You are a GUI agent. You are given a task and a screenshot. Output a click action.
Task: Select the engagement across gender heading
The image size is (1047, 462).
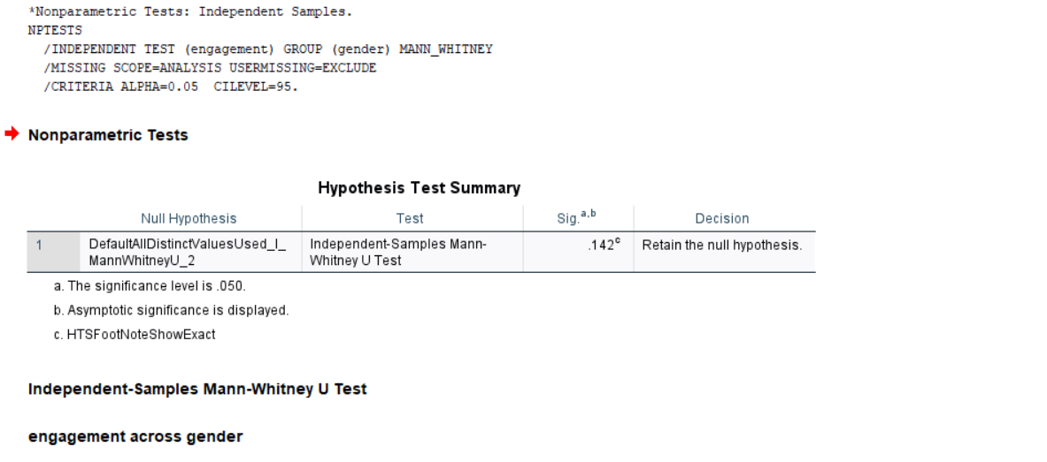click(x=135, y=436)
